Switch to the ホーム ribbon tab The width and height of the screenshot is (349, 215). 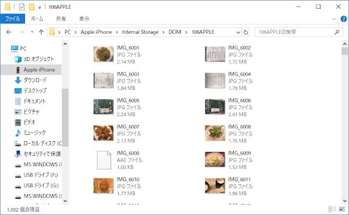[x=37, y=19]
